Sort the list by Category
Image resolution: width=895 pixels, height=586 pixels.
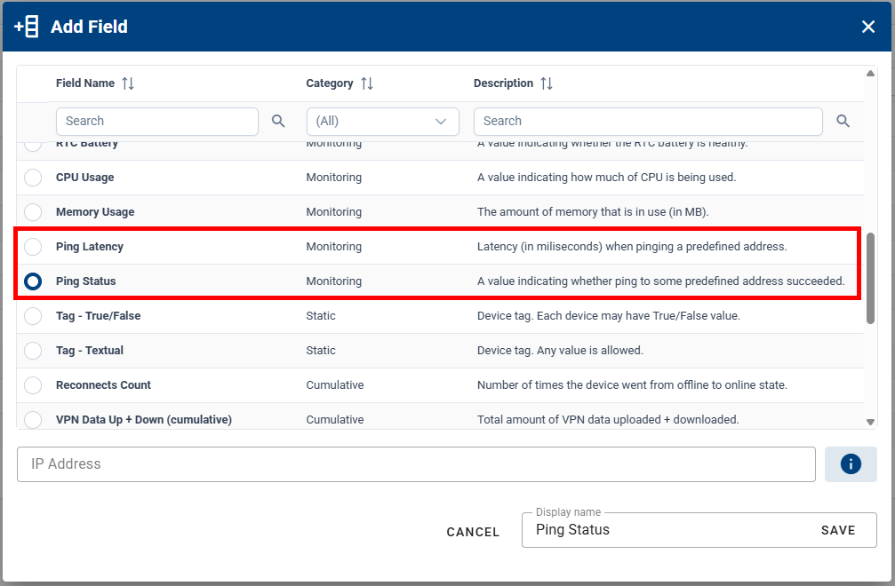pos(367,83)
